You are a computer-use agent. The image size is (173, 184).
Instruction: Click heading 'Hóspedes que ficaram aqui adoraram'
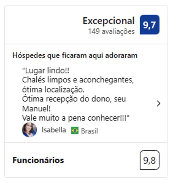pyautogui.click(x=75, y=56)
